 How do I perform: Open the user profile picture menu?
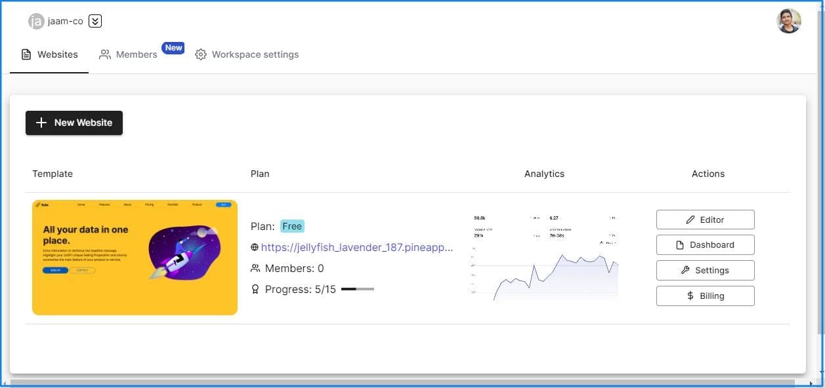788,21
